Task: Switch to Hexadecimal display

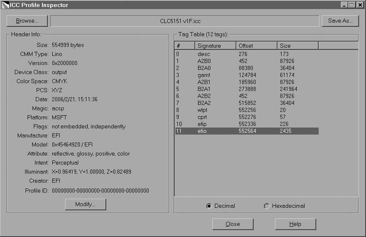Action: (x=284, y=206)
